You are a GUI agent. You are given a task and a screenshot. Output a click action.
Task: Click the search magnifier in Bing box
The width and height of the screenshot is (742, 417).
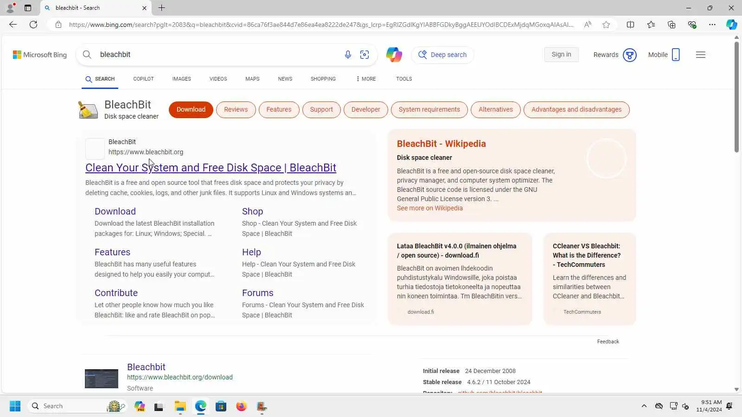[87, 55]
